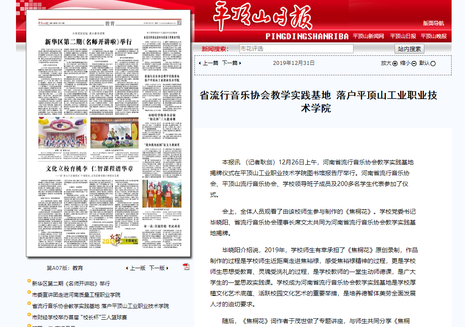Open list link 市财经学校举办首届“校长杯”三人篮球赛

(x=80, y=317)
